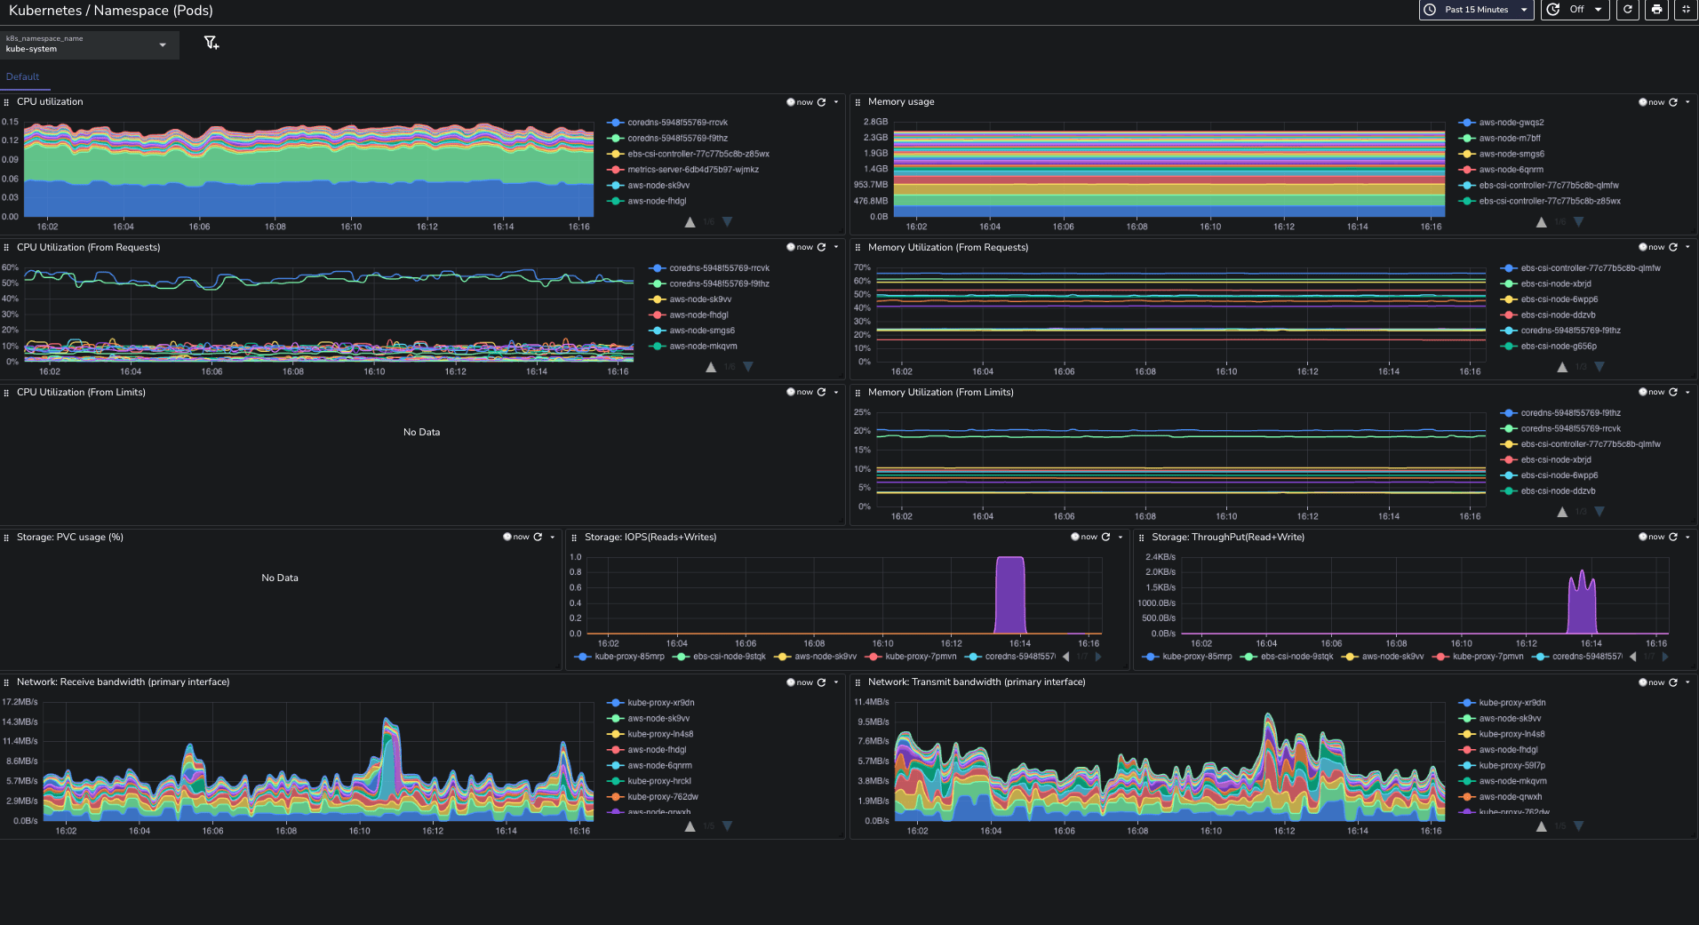The width and height of the screenshot is (1699, 925).
Task: Click the clock icon in the time range picker
Action: click(x=1430, y=10)
